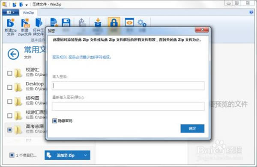Toggle the 隐藏密码 hide password checkbox
Viewport: 257px width, 167px height.
54,121
